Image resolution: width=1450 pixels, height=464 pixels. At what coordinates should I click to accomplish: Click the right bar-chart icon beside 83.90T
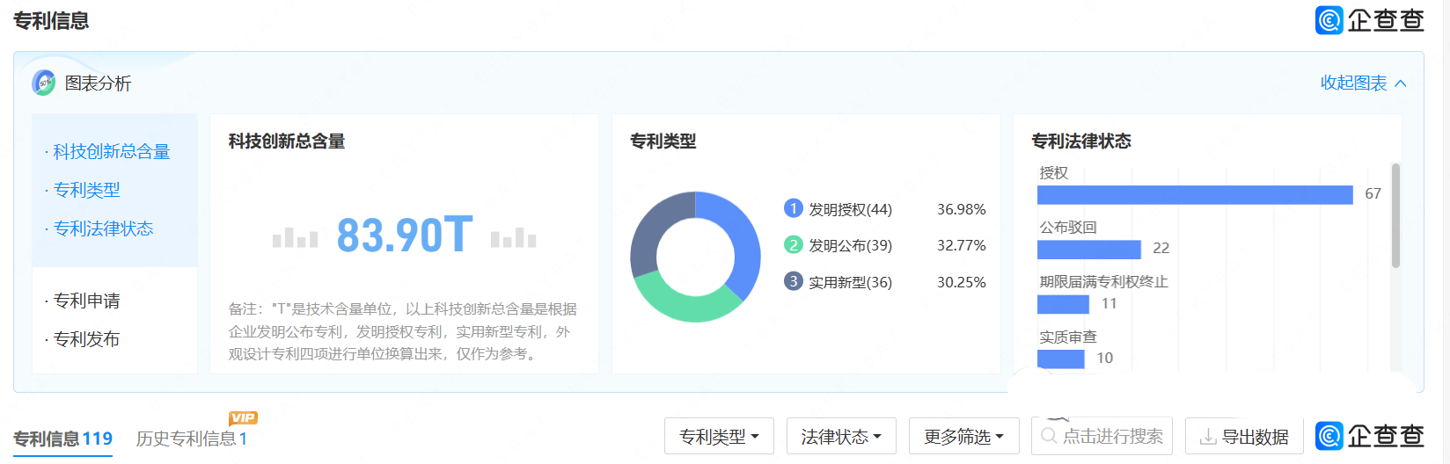[x=514, y=237]
